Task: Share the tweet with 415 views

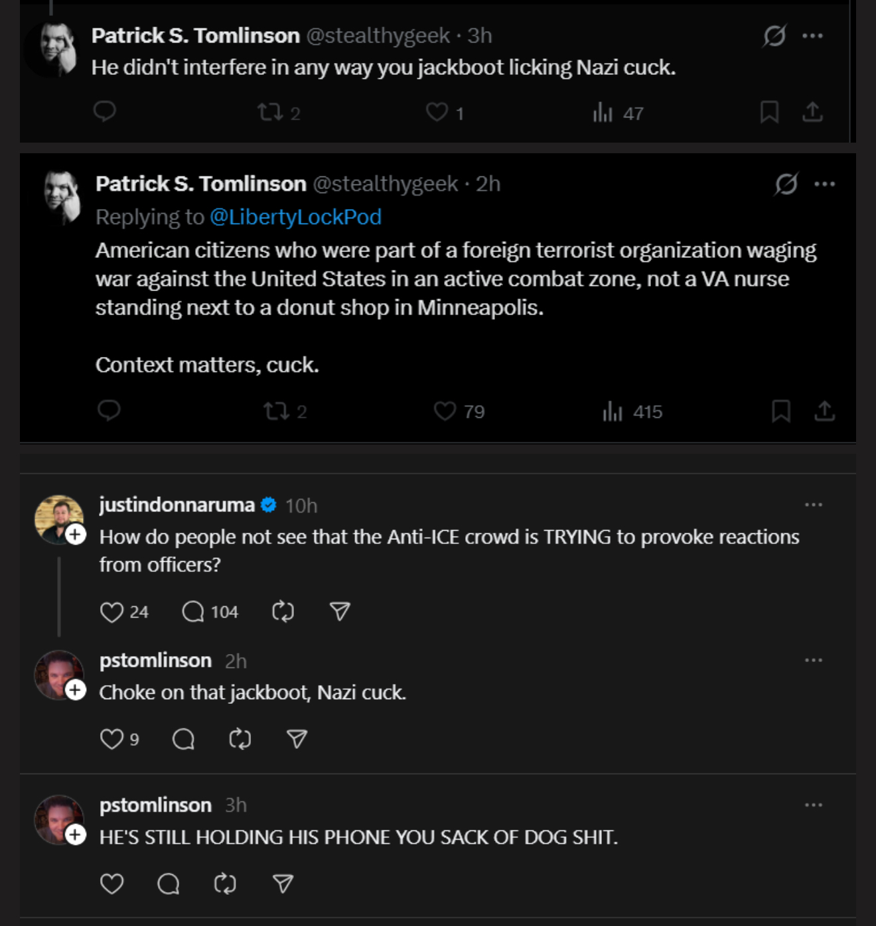Action: [x=824, y=411]
